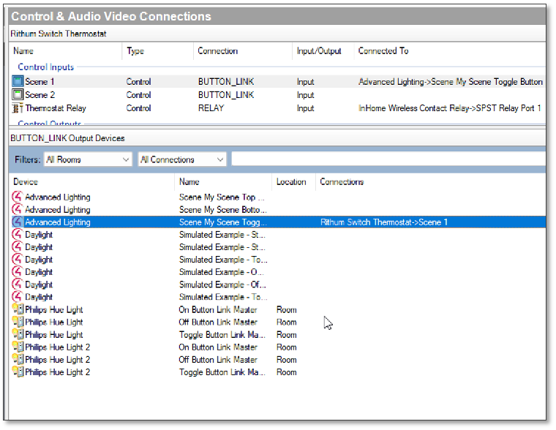
Task: Click Philips Hue Light Toggle Button Link icon
Action: pos(18,334)
